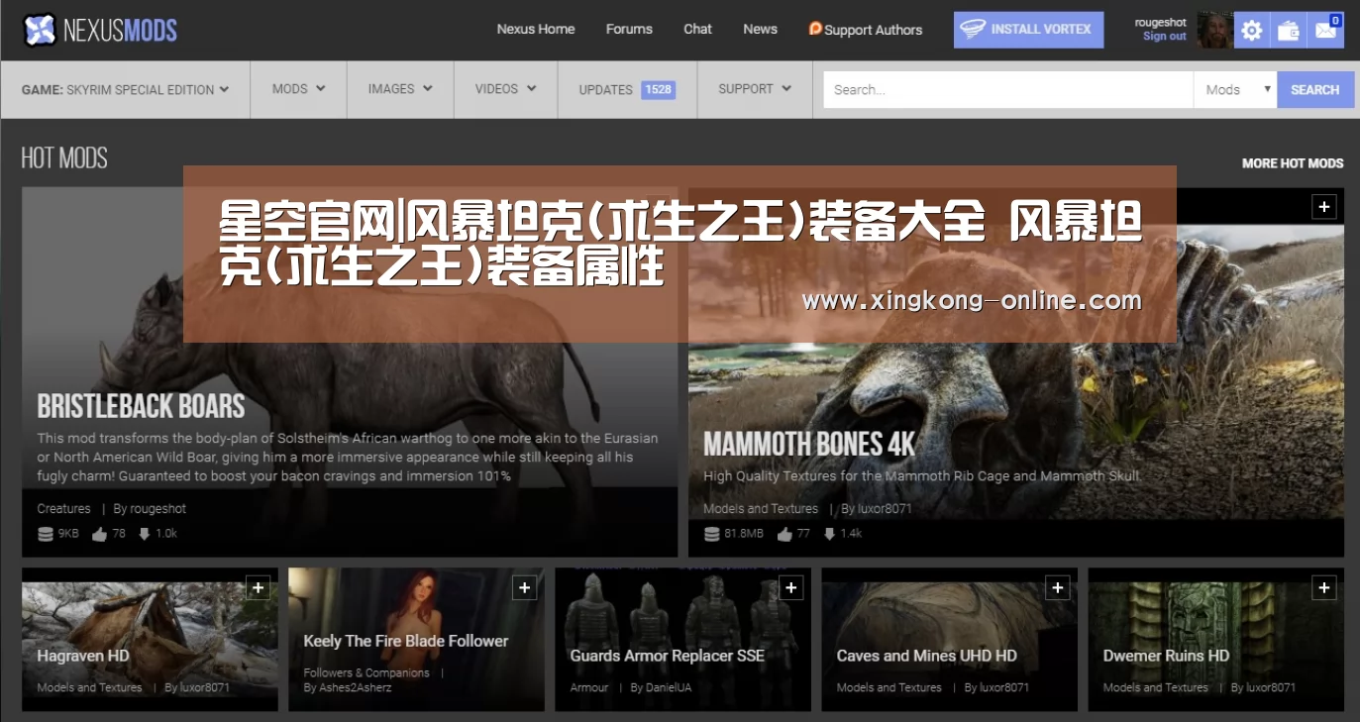Click the Sign out link

[x=1164, y=37]
